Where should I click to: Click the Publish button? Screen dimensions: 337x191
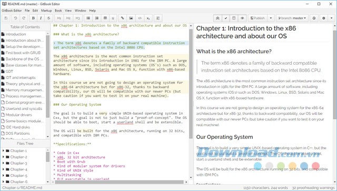pos(257,18)
